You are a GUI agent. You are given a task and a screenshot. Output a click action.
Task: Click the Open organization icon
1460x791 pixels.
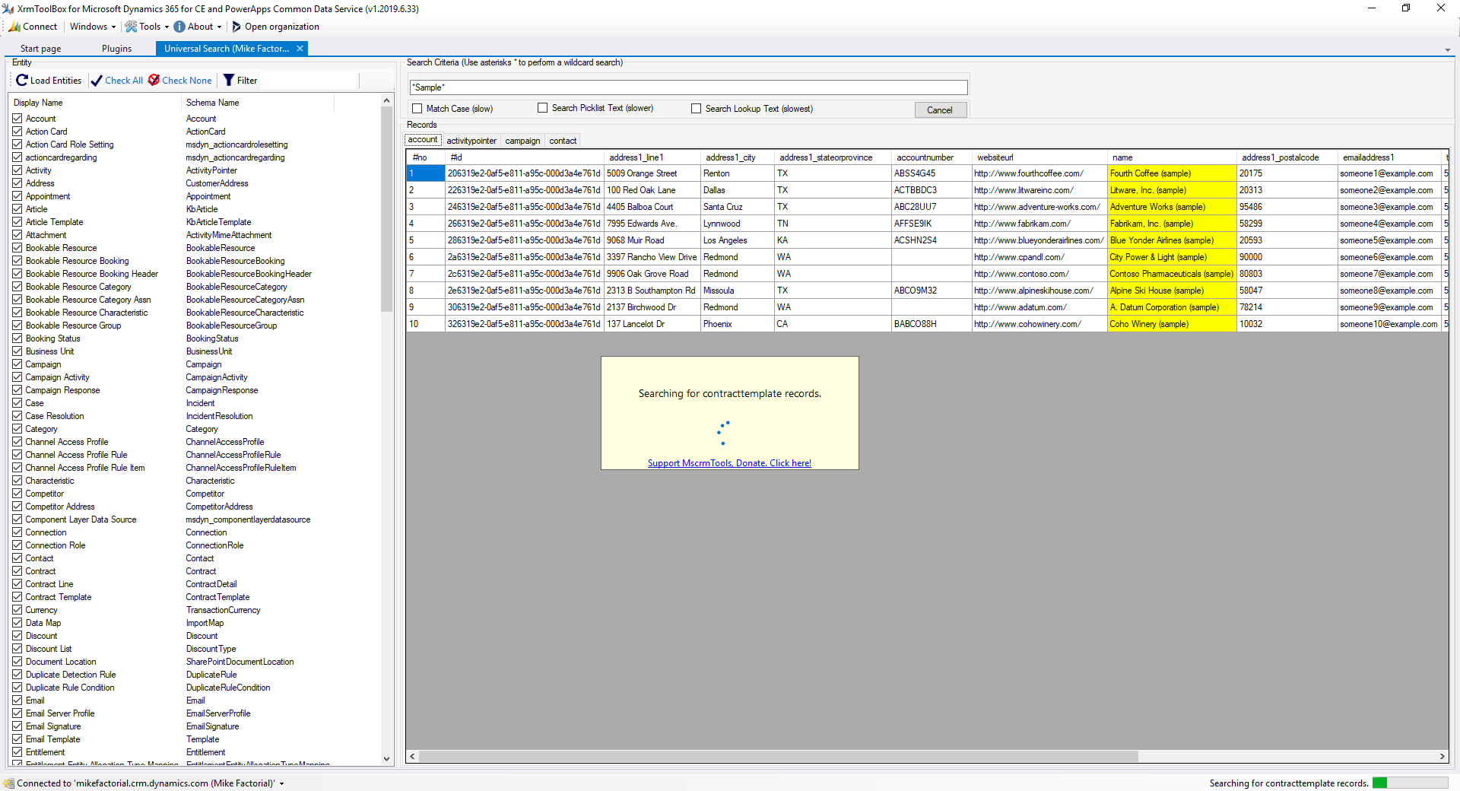(x=236, y=27)
